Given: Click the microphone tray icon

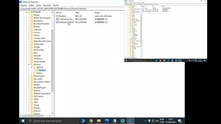Looking at the screenshot, I should point(149,121).
